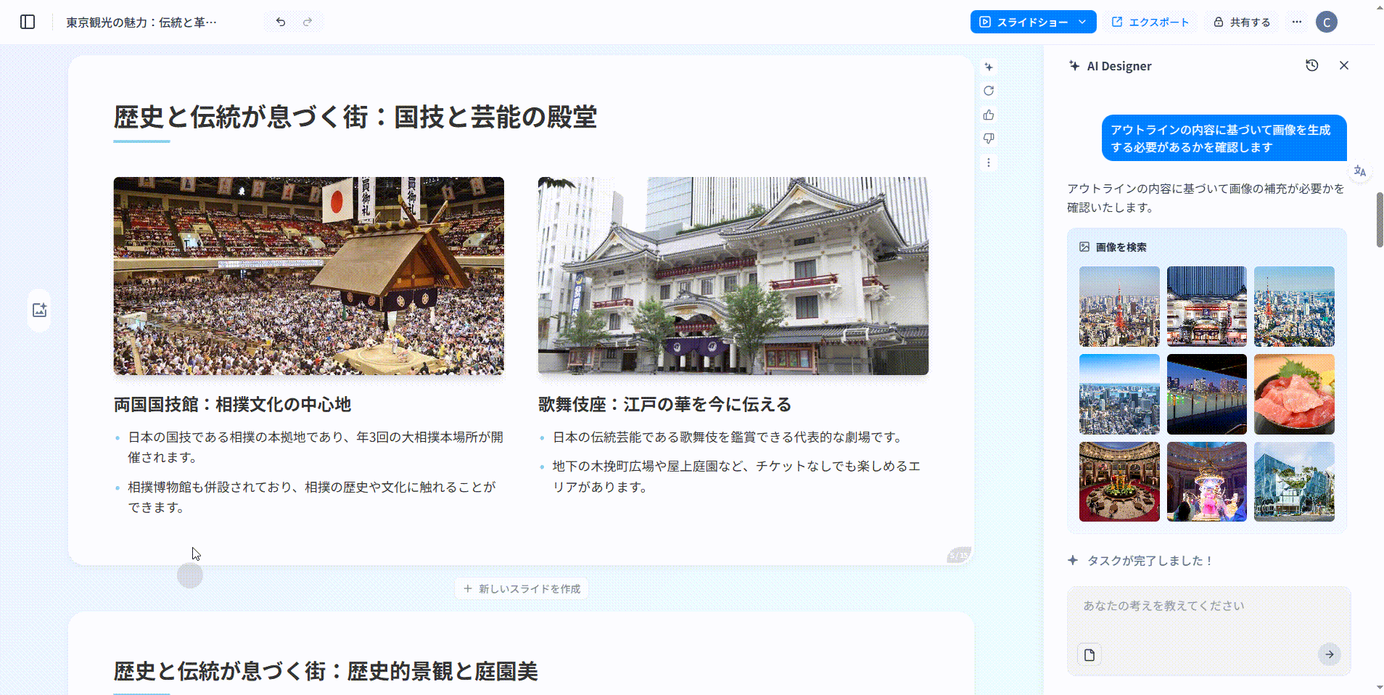Click the translate icon beside chat message
The height and width of the screenshot is (695, 1384).
point(1360,171)
